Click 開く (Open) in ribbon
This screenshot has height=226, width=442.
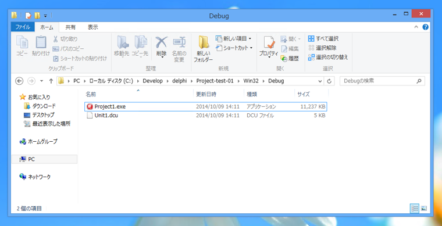click(291, 39)
